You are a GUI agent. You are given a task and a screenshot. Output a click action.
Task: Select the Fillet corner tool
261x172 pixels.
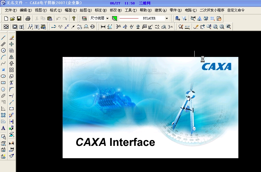11,89
